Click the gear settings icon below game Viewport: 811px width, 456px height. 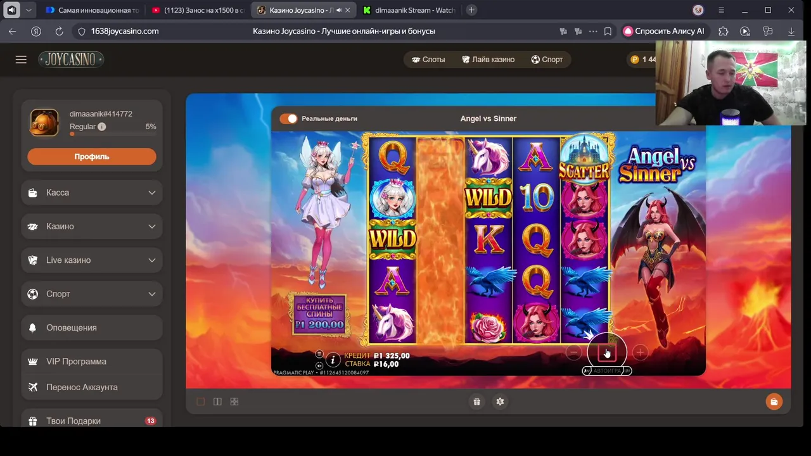500,402
